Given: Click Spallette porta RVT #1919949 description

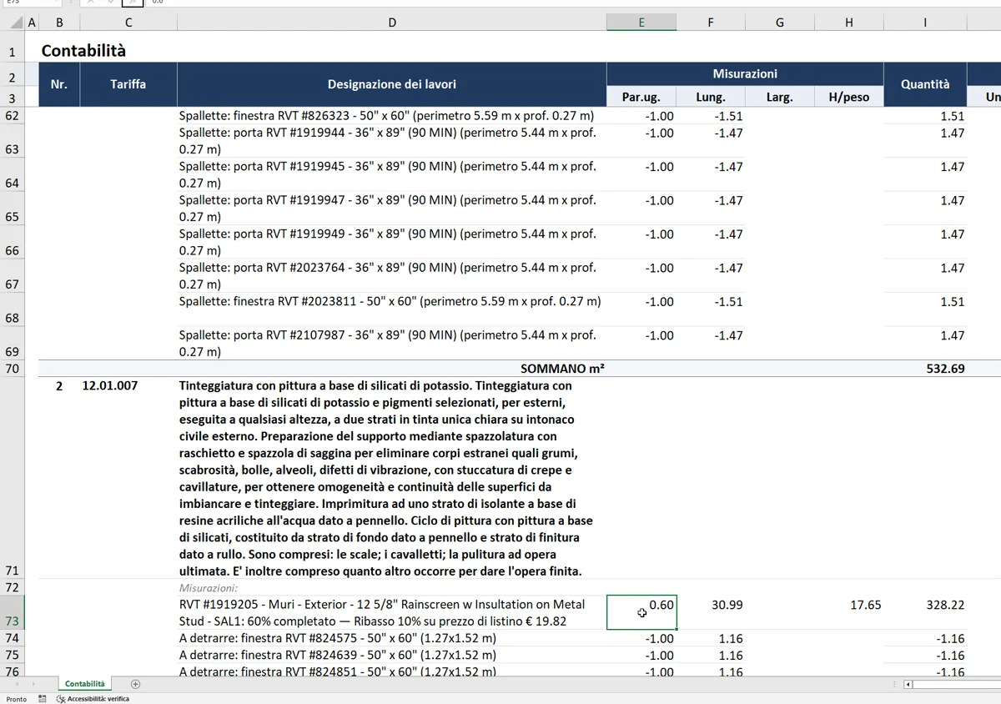Looking at the screenshot, I should tap(392, 242).
